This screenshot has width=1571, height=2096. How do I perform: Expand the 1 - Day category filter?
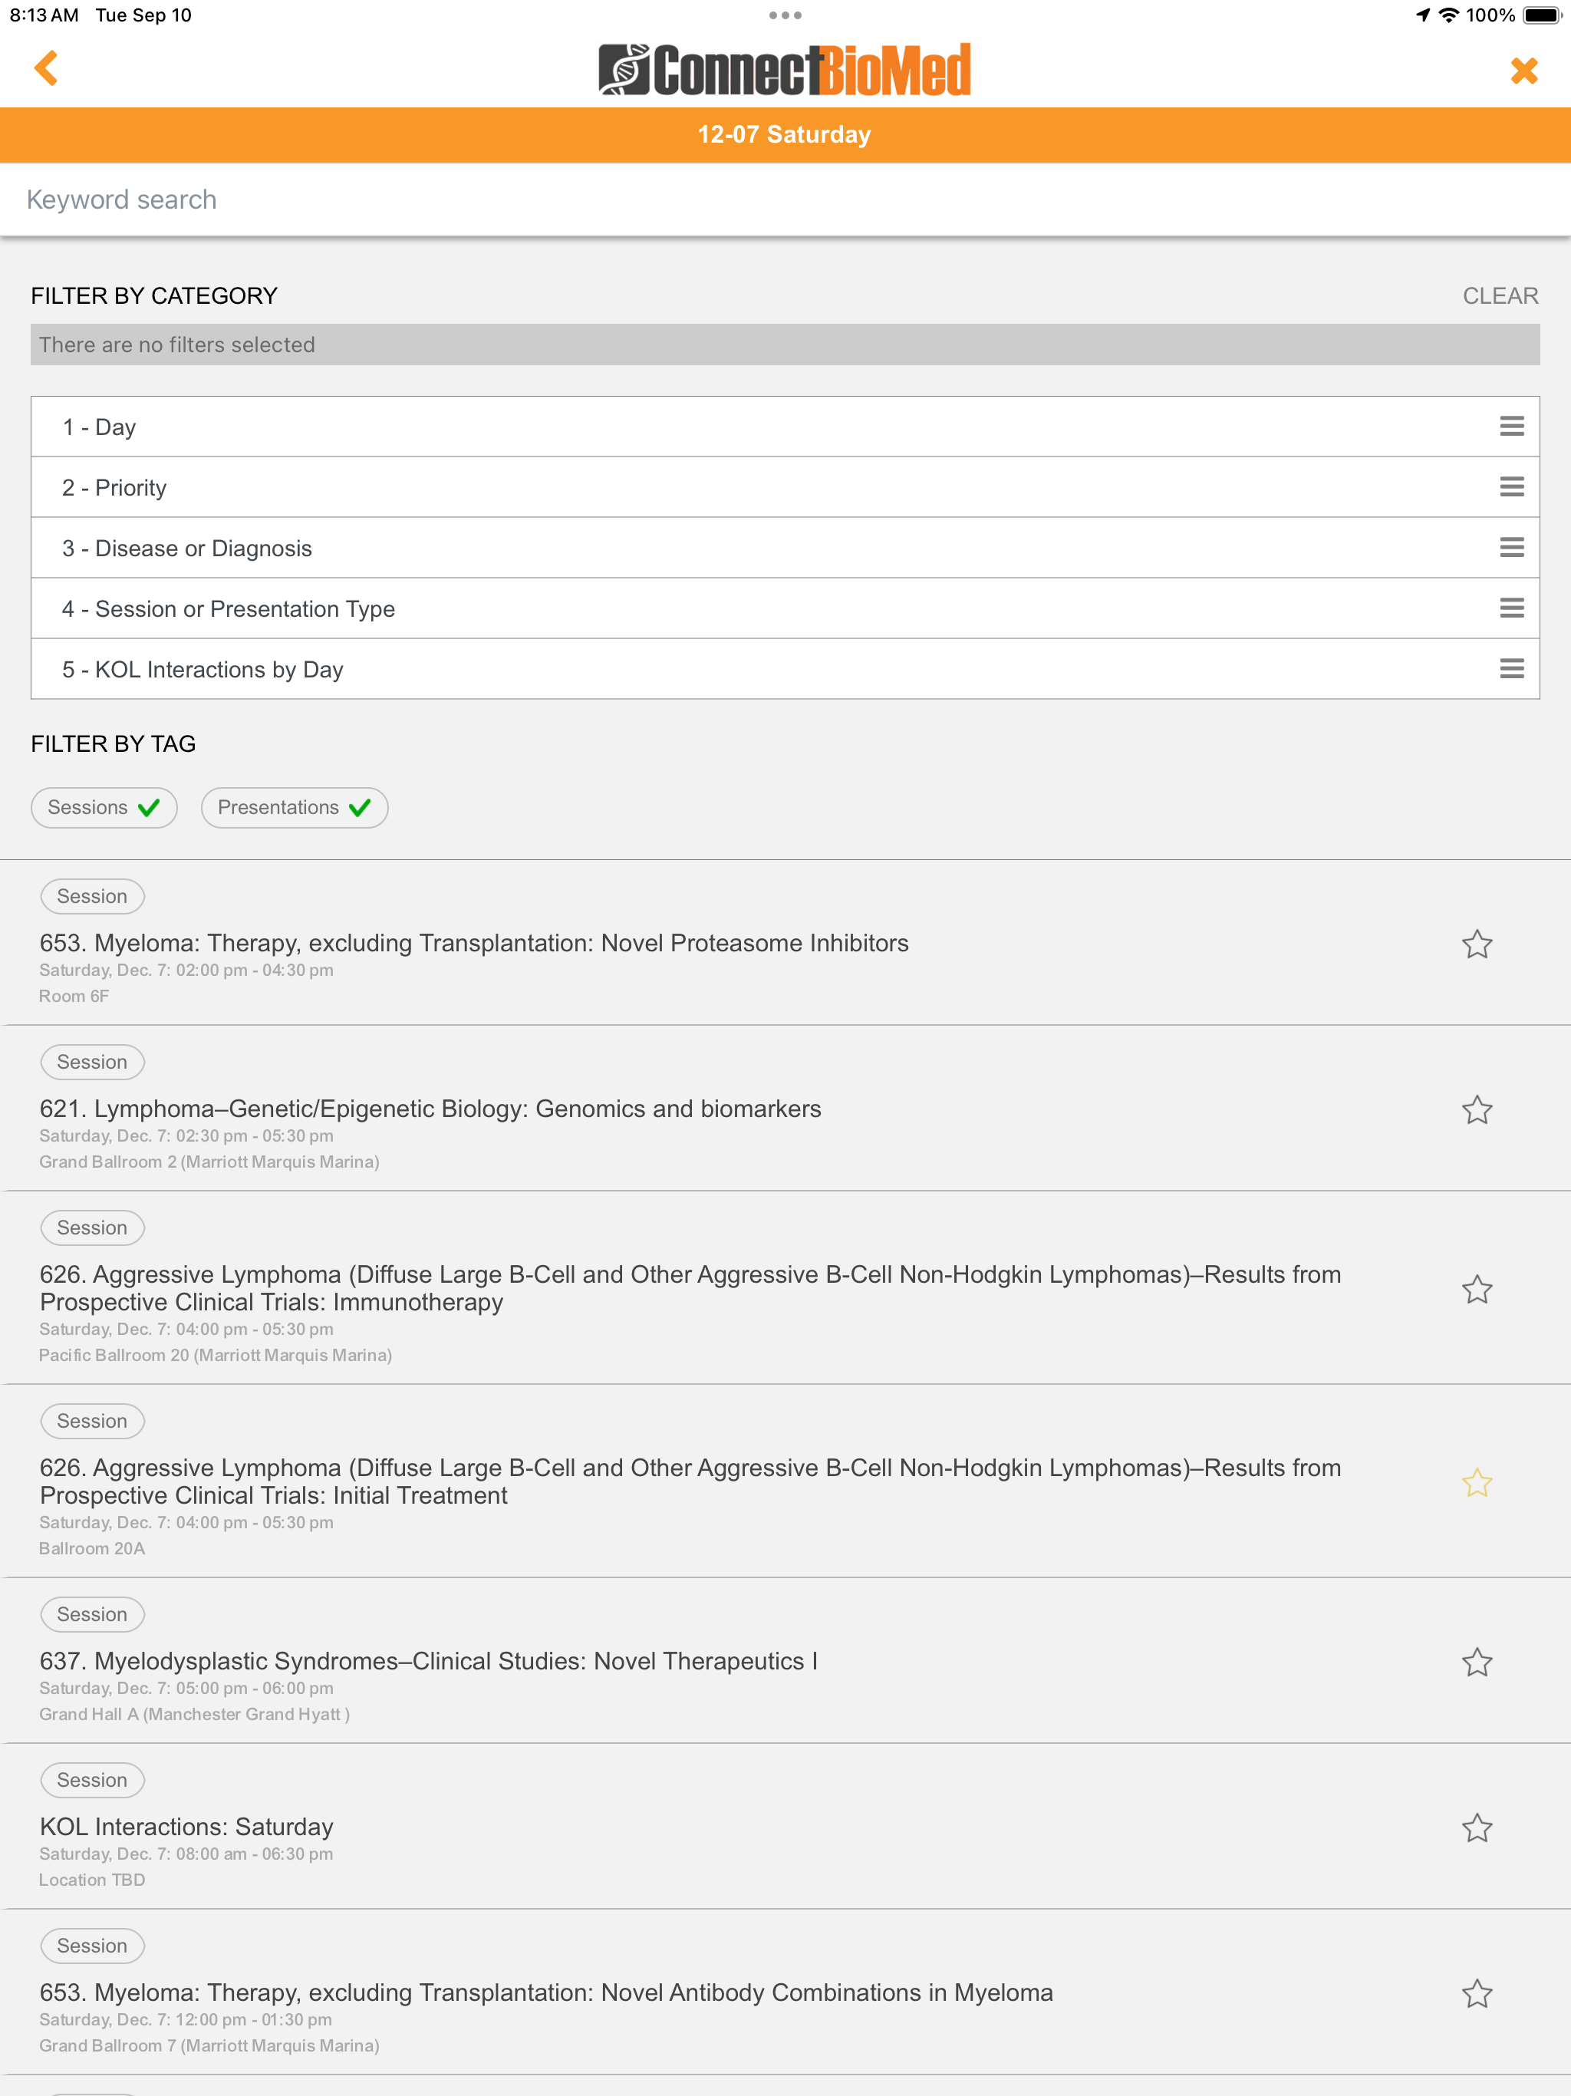[x=785, y=427]
